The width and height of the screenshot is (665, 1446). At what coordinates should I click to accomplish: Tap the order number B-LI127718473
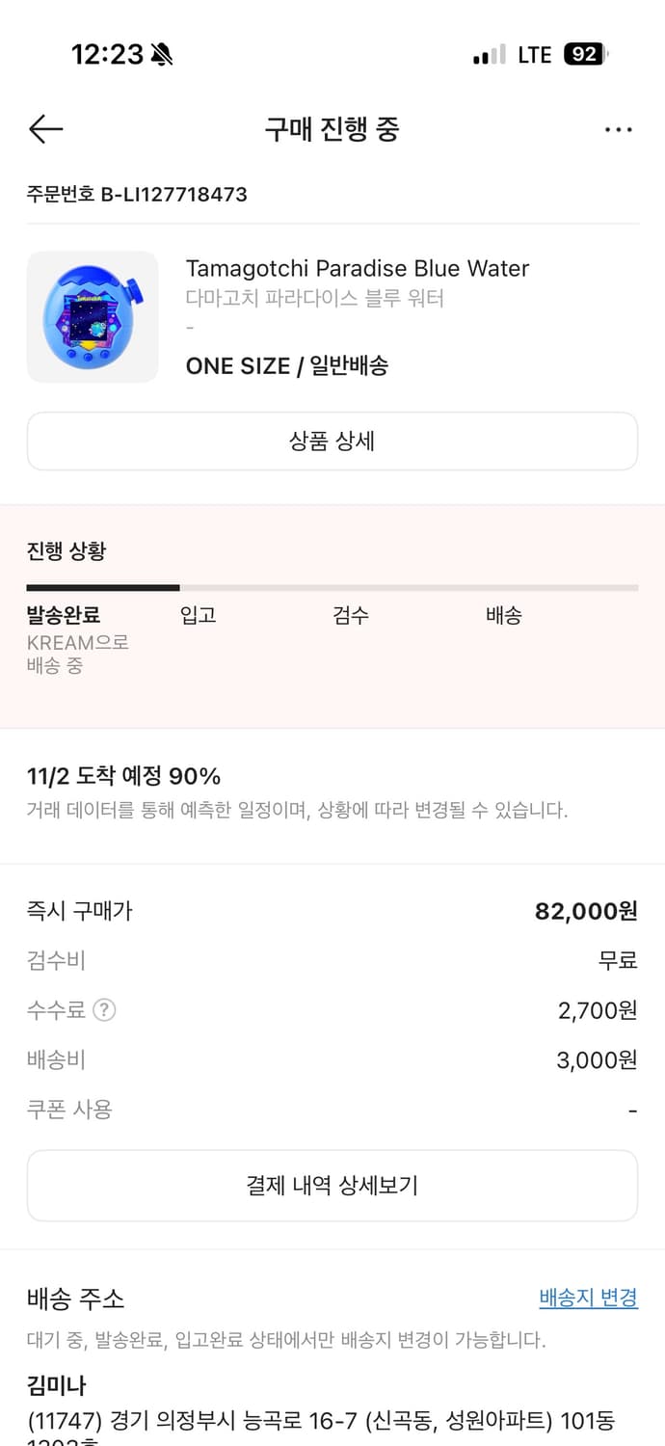[x=137, y=194]
